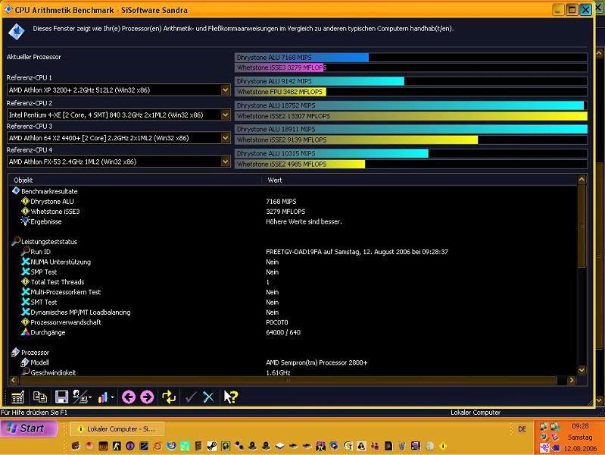Click the Wert column header
Screen dimensions: 605x455
pos(419,180)
